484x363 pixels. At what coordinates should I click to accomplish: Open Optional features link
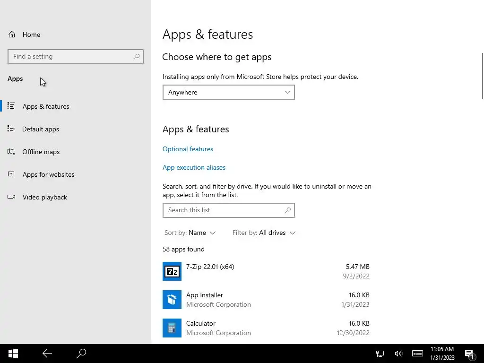(188, 149)
